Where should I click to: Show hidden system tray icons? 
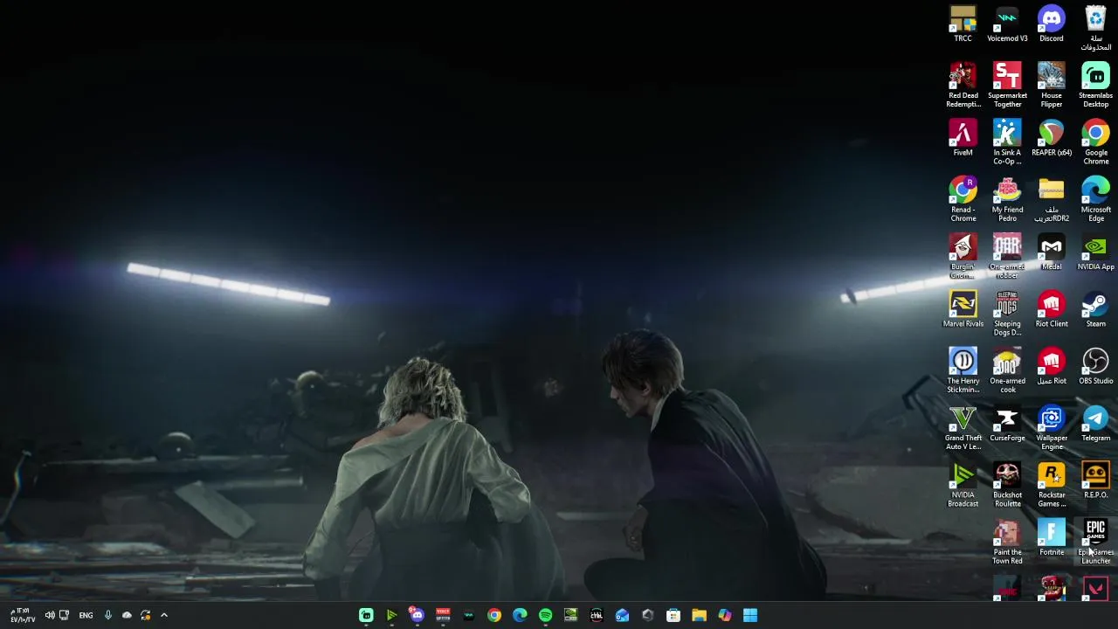[x=163, y=615]
